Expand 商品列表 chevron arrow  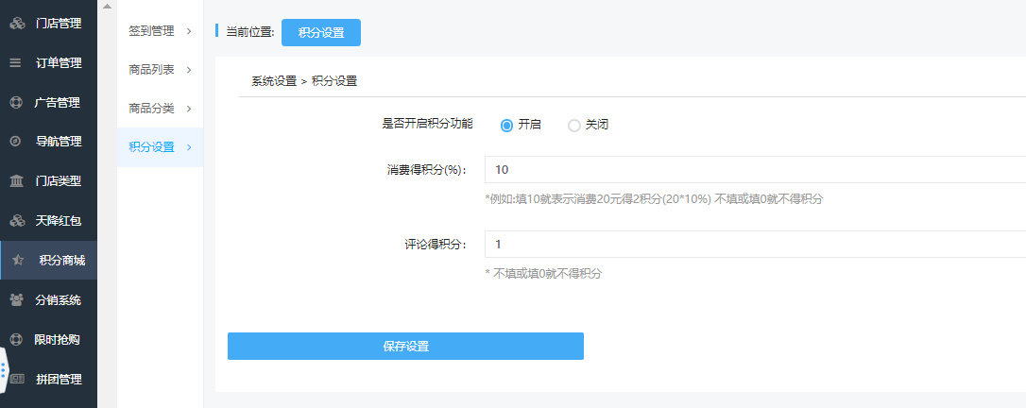[189, 70]
